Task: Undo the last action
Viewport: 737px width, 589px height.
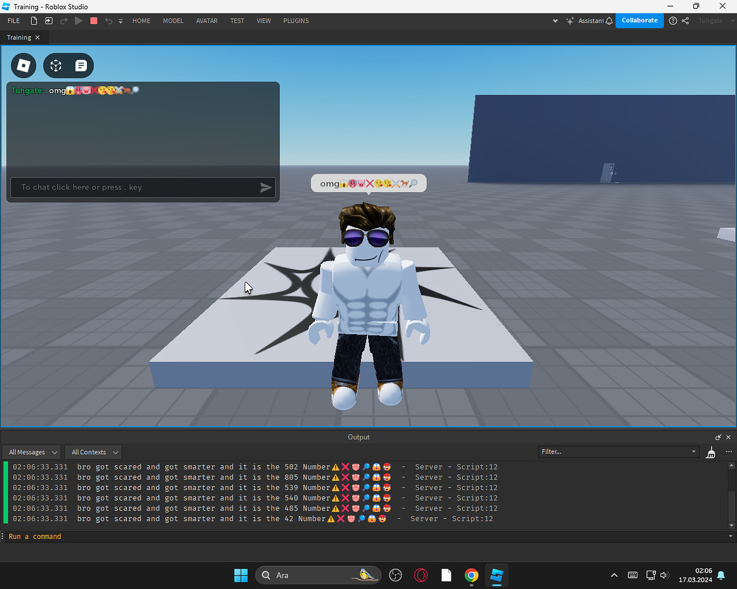Action: click(108, 20)
